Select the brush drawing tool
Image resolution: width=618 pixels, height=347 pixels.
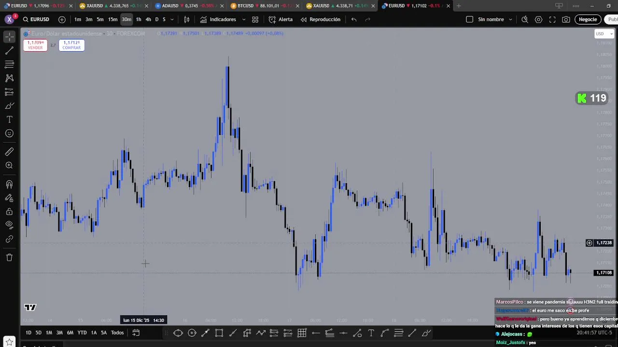click(x=9, y=106)
